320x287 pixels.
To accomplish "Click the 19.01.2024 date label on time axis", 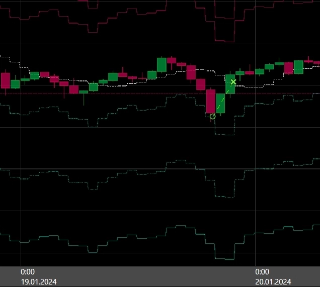I will coord(38,281).
